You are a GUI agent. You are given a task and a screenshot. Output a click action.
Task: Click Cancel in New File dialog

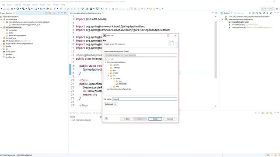pyautogui.click(x=170, y=119)
